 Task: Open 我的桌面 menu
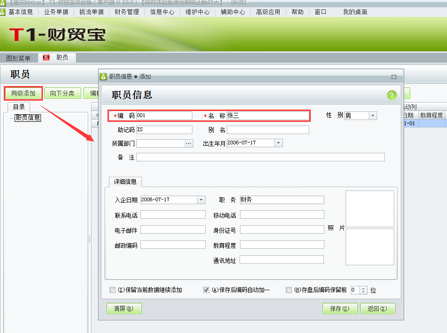(355, 12)
